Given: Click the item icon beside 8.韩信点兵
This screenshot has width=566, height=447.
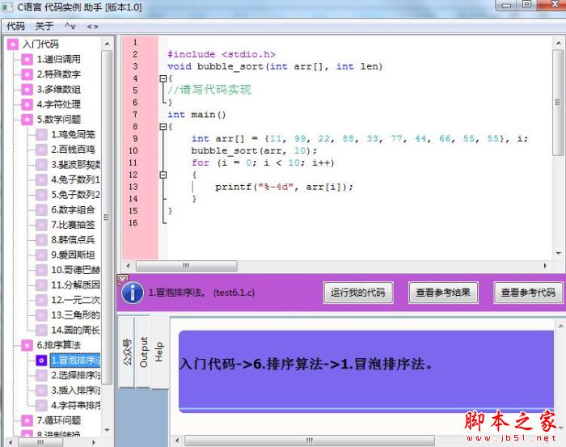Looking at the screenshot, I should click(41, 240).
